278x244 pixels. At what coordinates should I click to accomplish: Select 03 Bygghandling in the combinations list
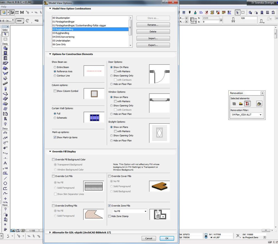tap(90, 33)
